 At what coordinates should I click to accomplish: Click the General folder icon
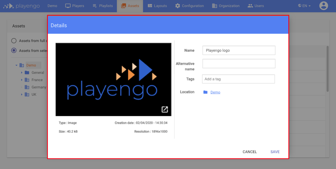point(27,73)
